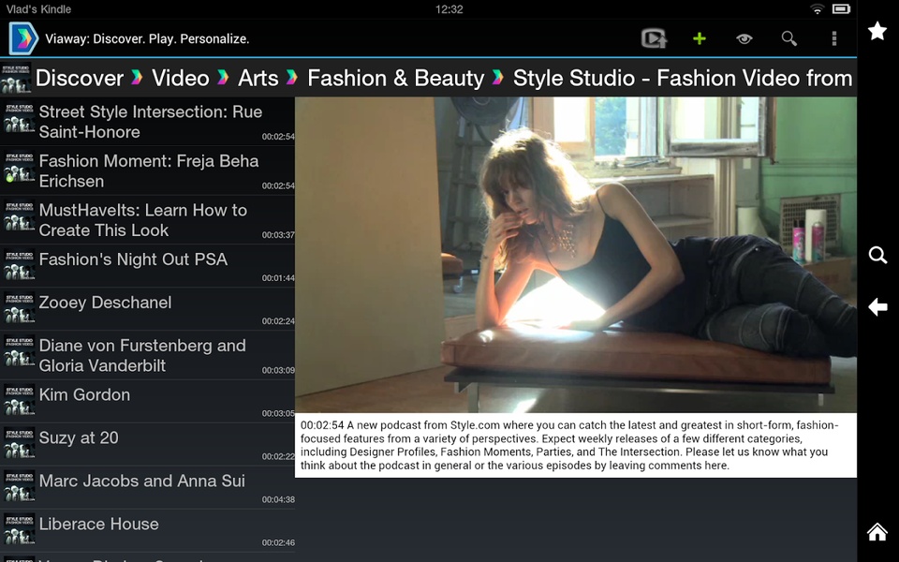Viewport: 899px width, 562px height.
Task: Select the Style Studio breadcrumb title
Action: click(x=683, y=78)
